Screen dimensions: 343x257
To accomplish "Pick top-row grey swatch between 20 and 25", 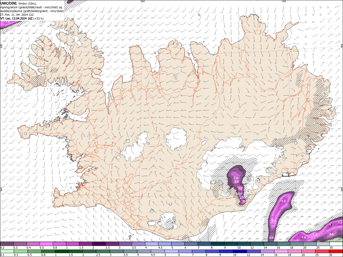I will (310, 244).
